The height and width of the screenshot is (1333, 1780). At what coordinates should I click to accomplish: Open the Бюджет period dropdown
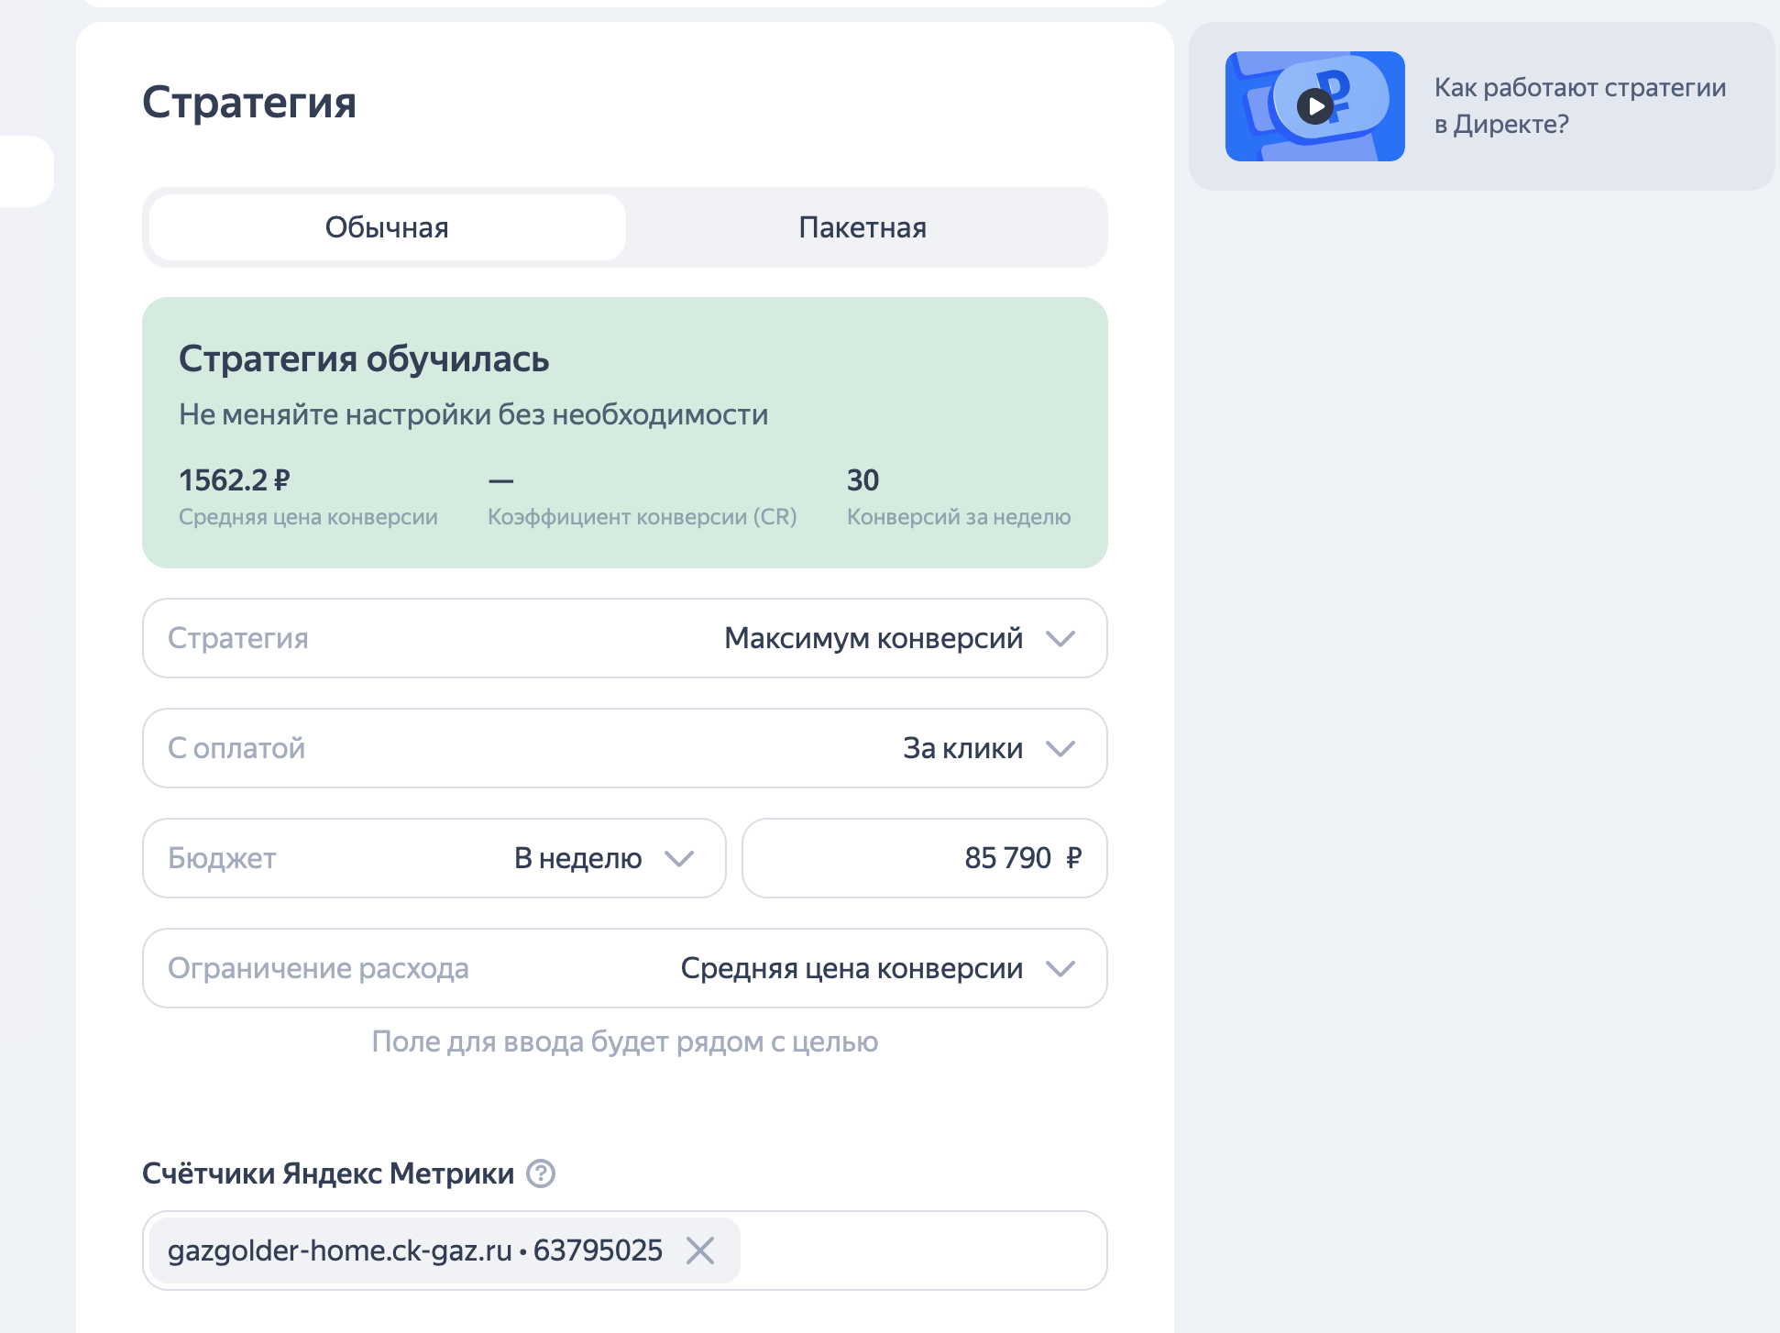tap(434, 858)
